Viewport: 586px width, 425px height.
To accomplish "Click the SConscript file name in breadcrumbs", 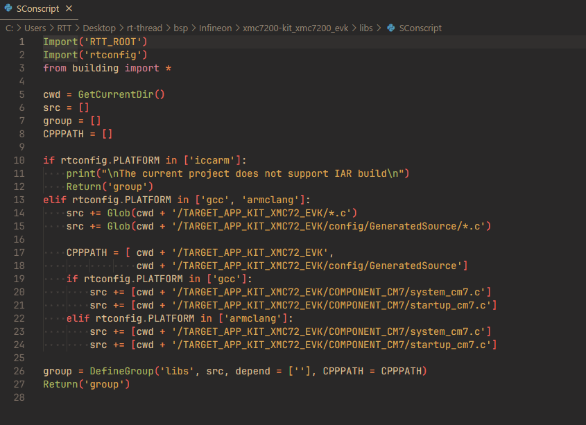I will click(x=421, y=28).
